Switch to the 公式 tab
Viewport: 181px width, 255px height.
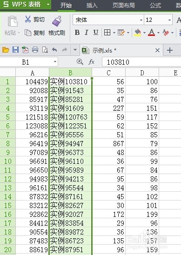coord(155,6)
